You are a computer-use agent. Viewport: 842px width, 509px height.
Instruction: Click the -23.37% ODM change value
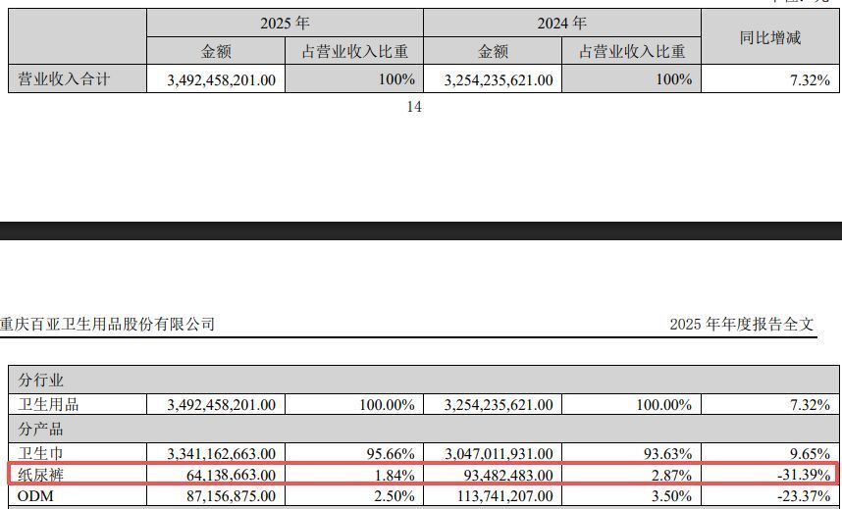point(800,498)
